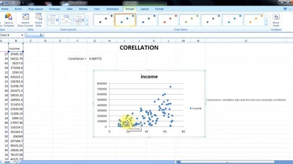
Task: Click the 'Corellation =' label
Action: tap(77, 59)
